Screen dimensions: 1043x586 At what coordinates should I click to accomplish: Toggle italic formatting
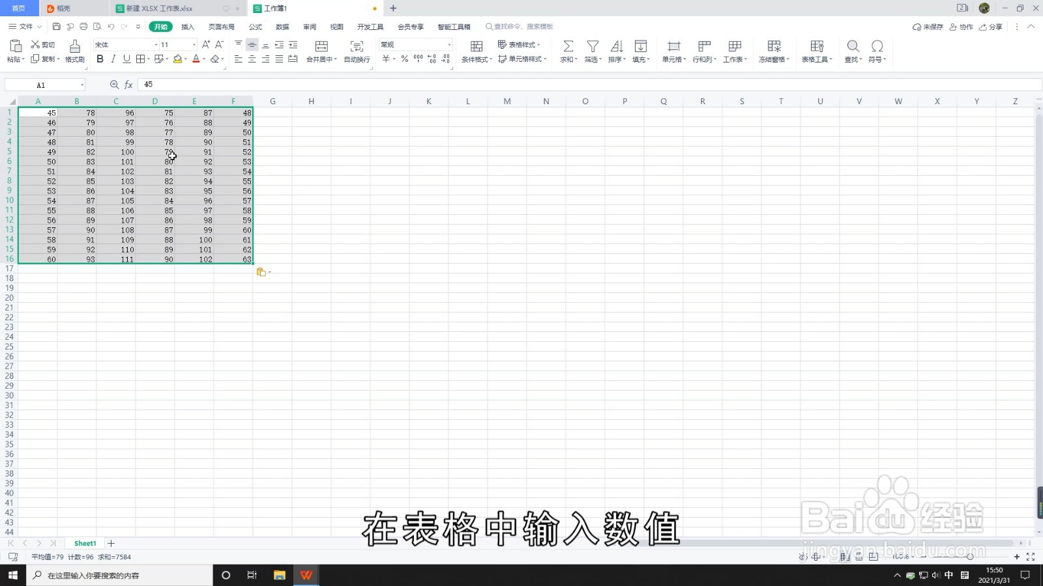113,59
